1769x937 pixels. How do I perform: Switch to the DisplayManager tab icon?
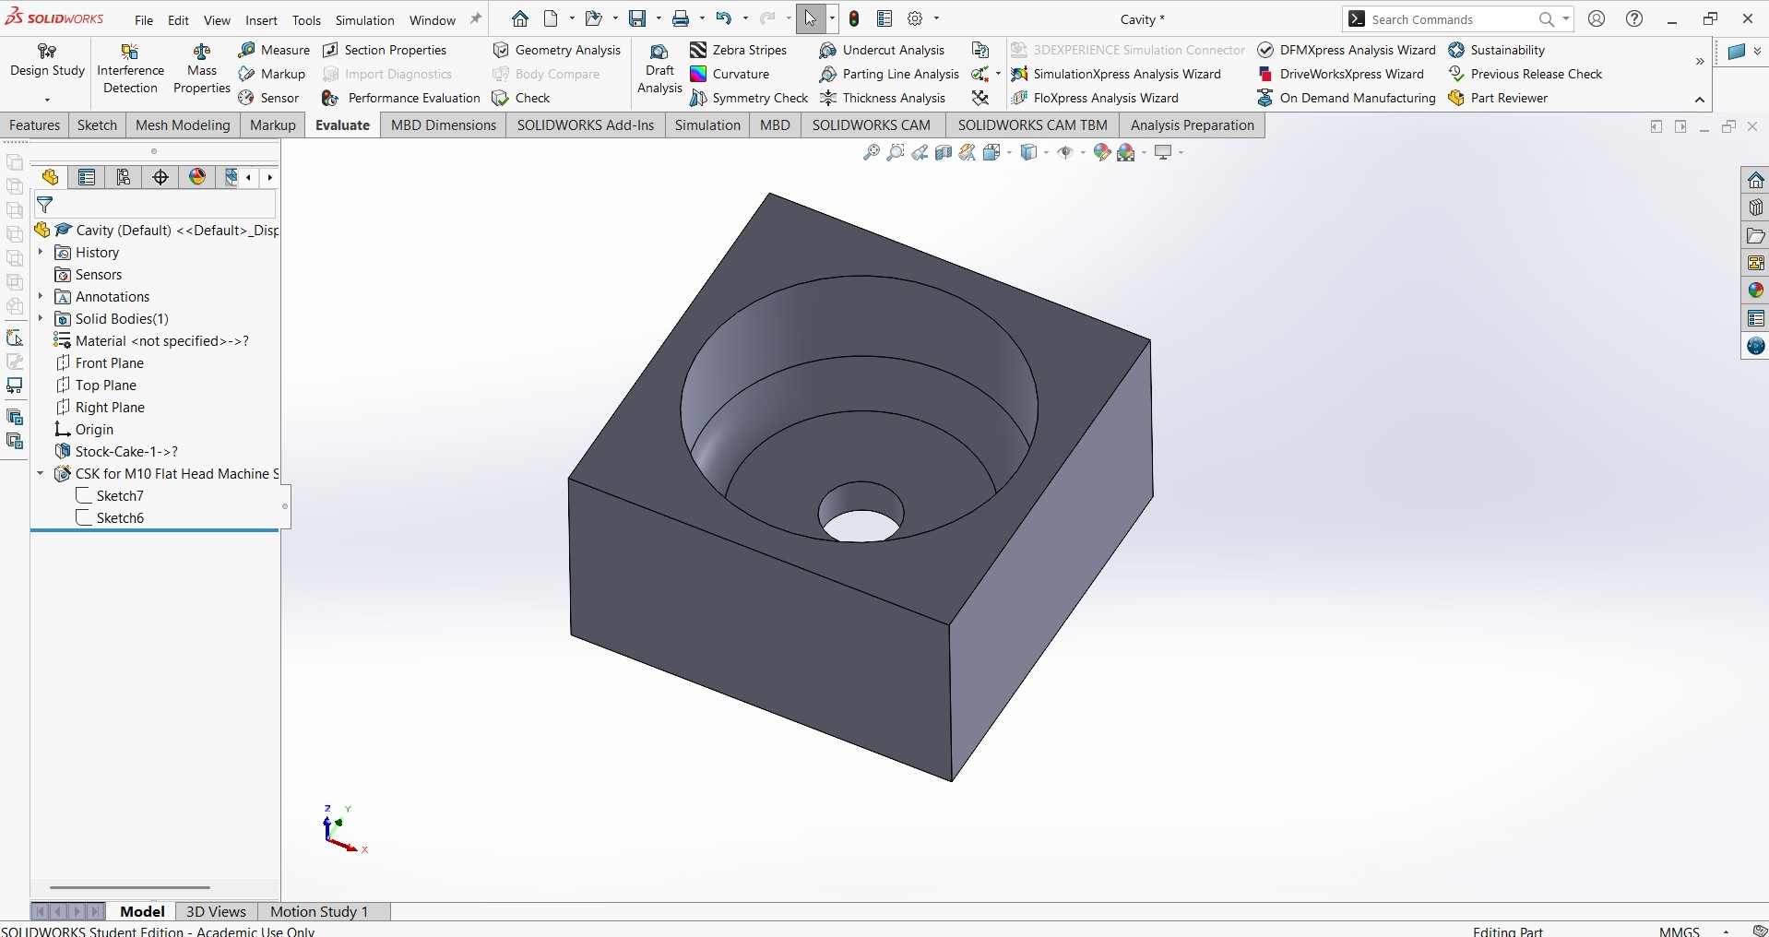[197, 177]
